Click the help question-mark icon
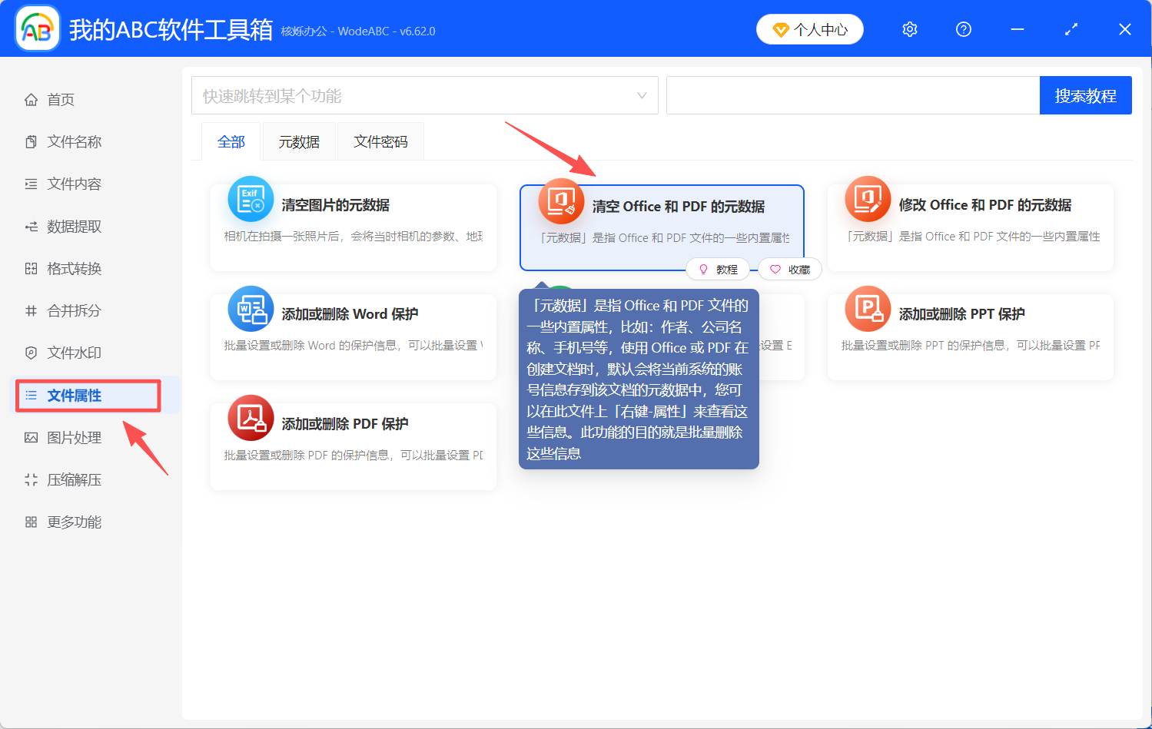This screenshot has height=729, width=1152. point(963,28)
